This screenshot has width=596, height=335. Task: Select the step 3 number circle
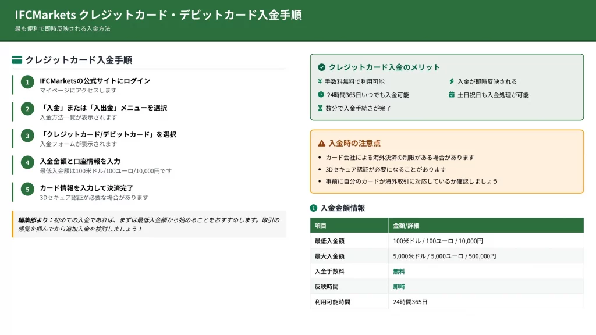point(27,136)
